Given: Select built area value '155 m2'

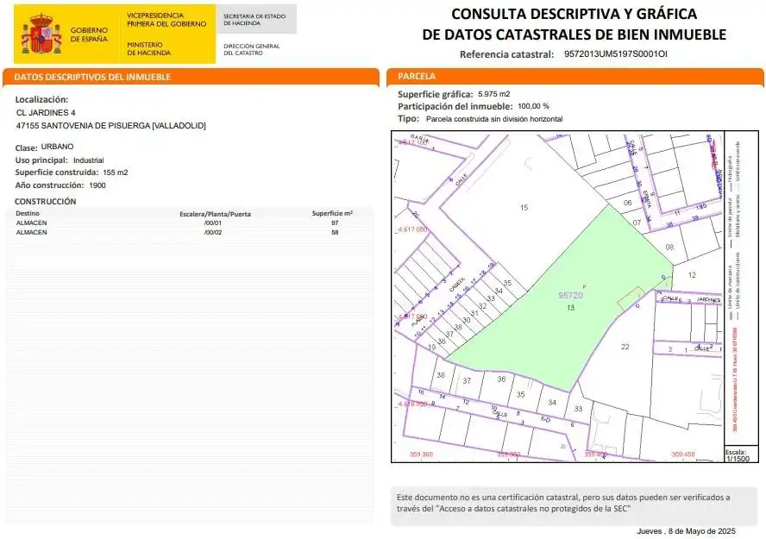Looking at the screenshot, I should pyautogui.click(x=116, y=172).
